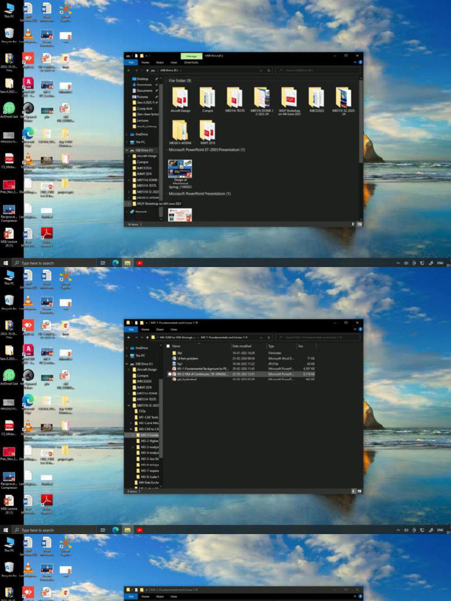This screenshot has width=451, height=601.
Task: Tick select-all checkbox beside Name column header
Action: (x=168, y=346)
